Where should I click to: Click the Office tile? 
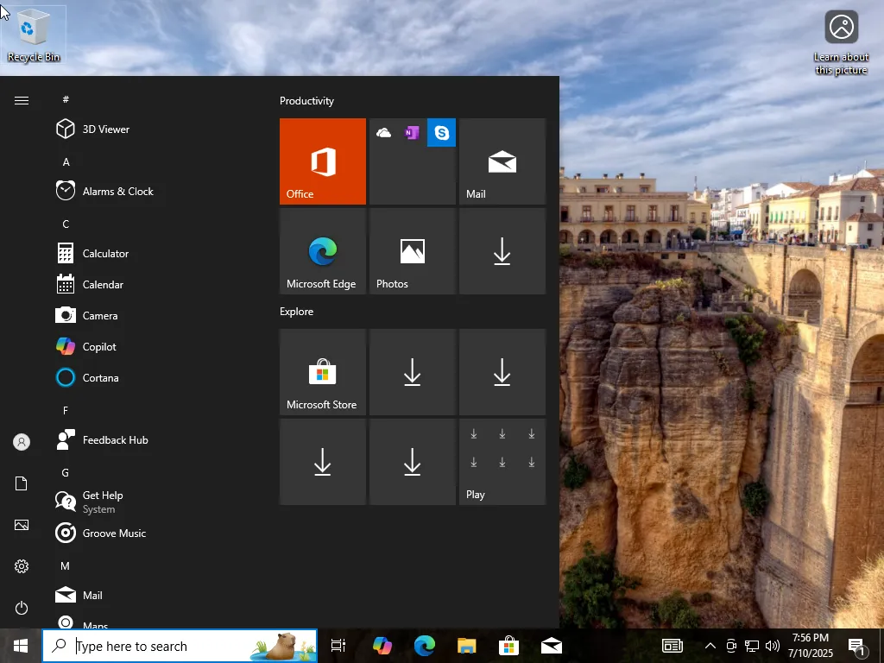(x=323, y=161)
